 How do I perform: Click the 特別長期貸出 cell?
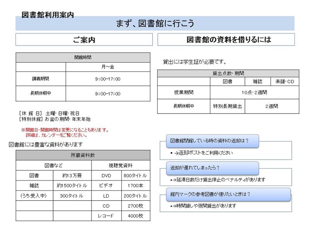(227, 106)
